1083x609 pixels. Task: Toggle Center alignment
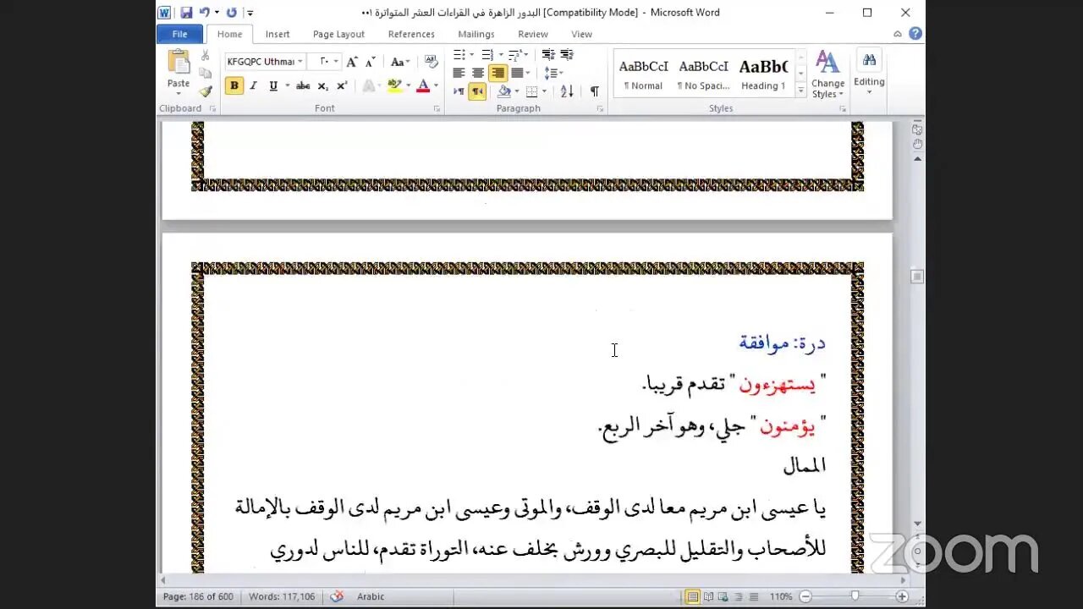pos(478,74)
